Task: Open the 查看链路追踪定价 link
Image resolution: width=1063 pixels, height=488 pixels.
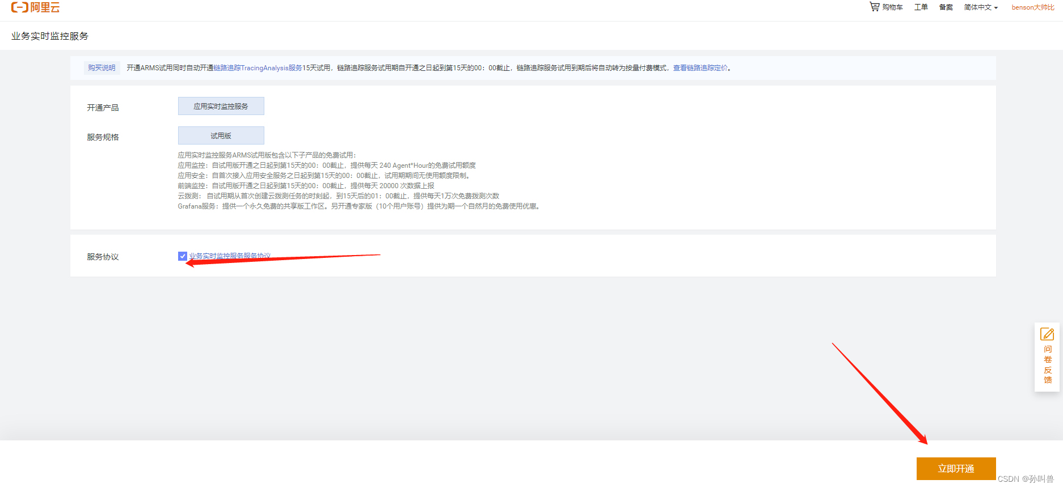Action: (701, 68)
